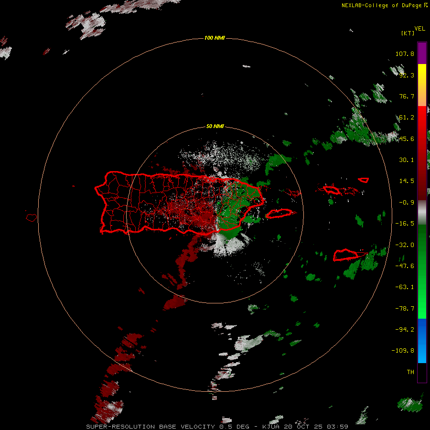The image size is (430, 430).
Task: Select the -94.2 legend value
Action: pyautogui.click(x=405, y=329)
